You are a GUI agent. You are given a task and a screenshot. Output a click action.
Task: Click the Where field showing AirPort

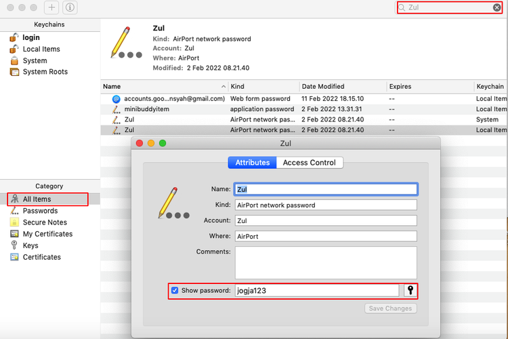pos(326,236)
